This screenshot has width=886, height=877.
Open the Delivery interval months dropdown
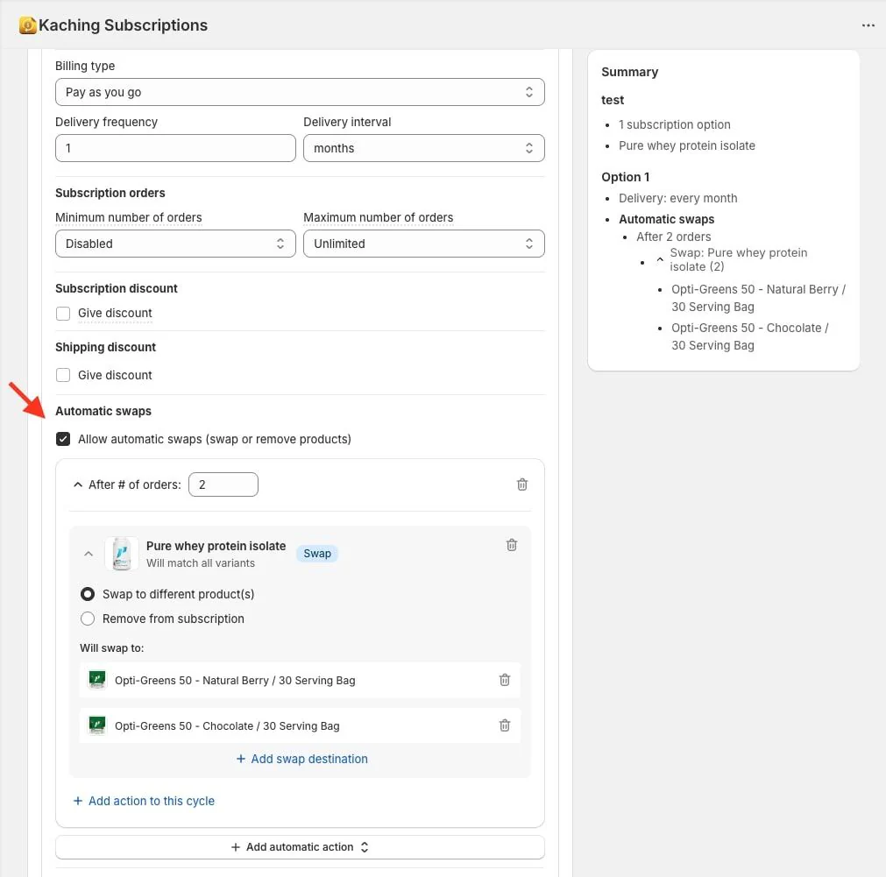424,148
